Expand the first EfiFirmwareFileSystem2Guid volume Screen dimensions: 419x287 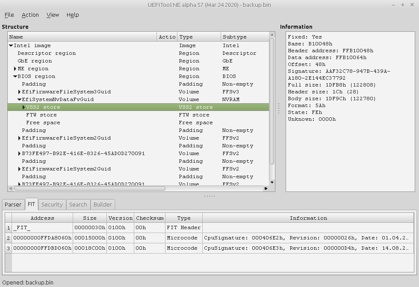19,138
